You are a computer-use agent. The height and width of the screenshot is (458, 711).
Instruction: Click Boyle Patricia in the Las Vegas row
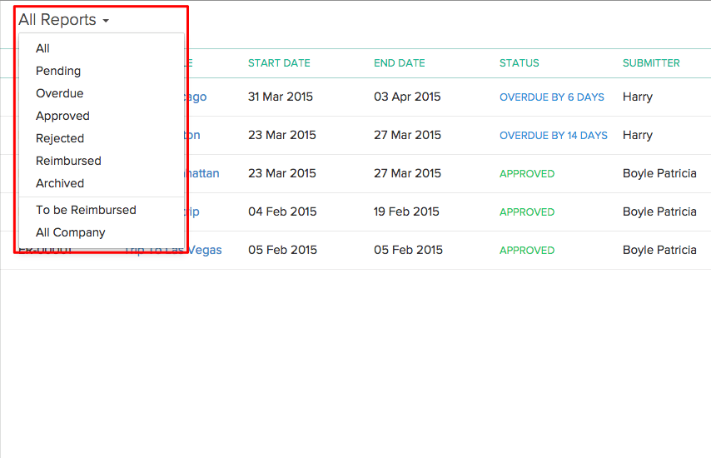(x=659, y=250)
